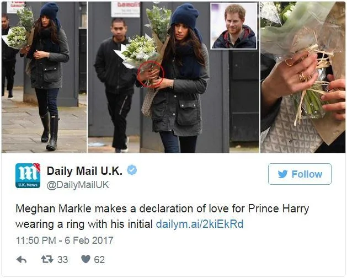Click the tweet text about Meghan Markle

[162, 216]
